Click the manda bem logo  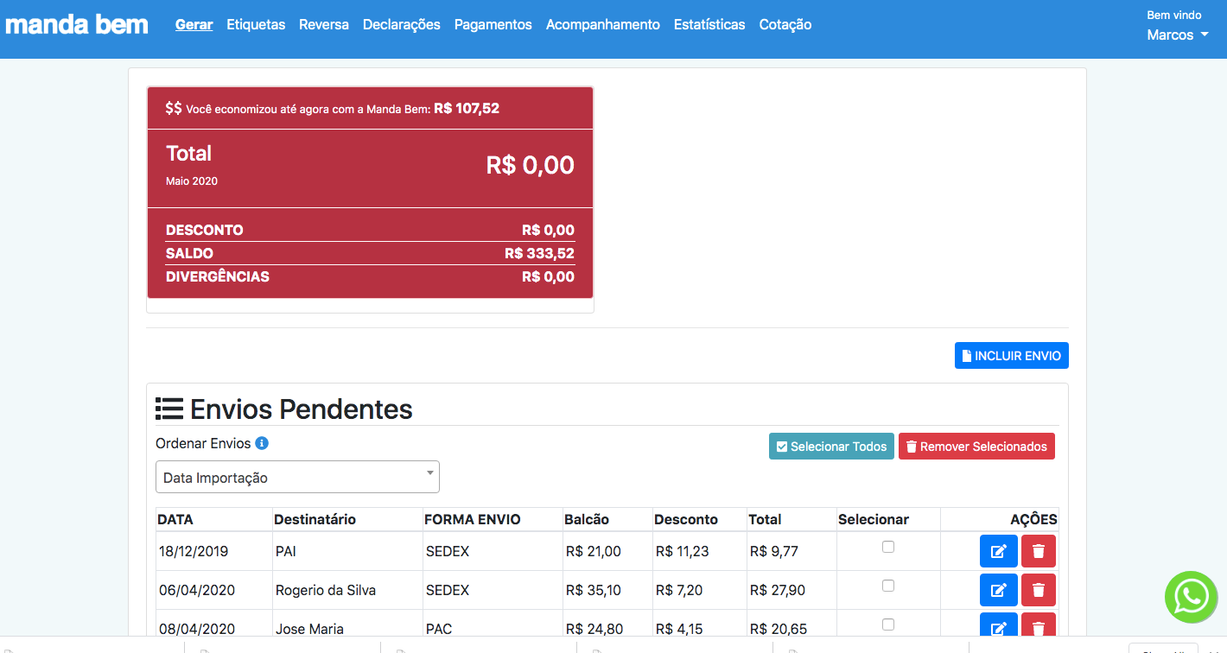(x=77, y=24)
